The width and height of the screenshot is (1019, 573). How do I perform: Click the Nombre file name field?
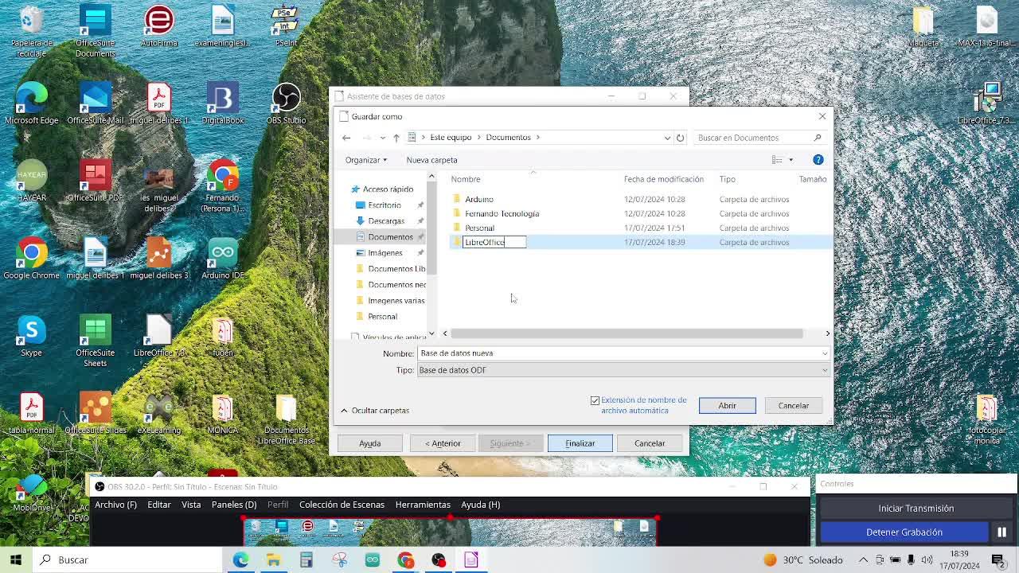tap(621, 353)
